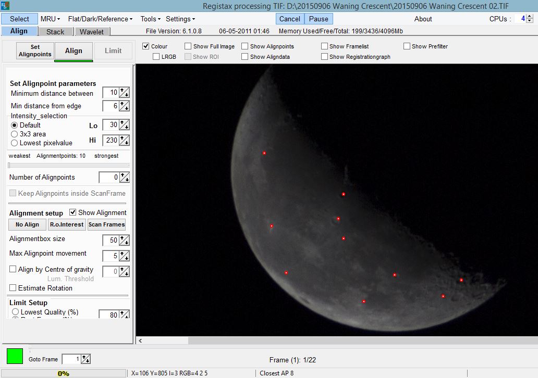Screen dimensions: 538x378
Task: Open the Tools menu
Action: 149,19
